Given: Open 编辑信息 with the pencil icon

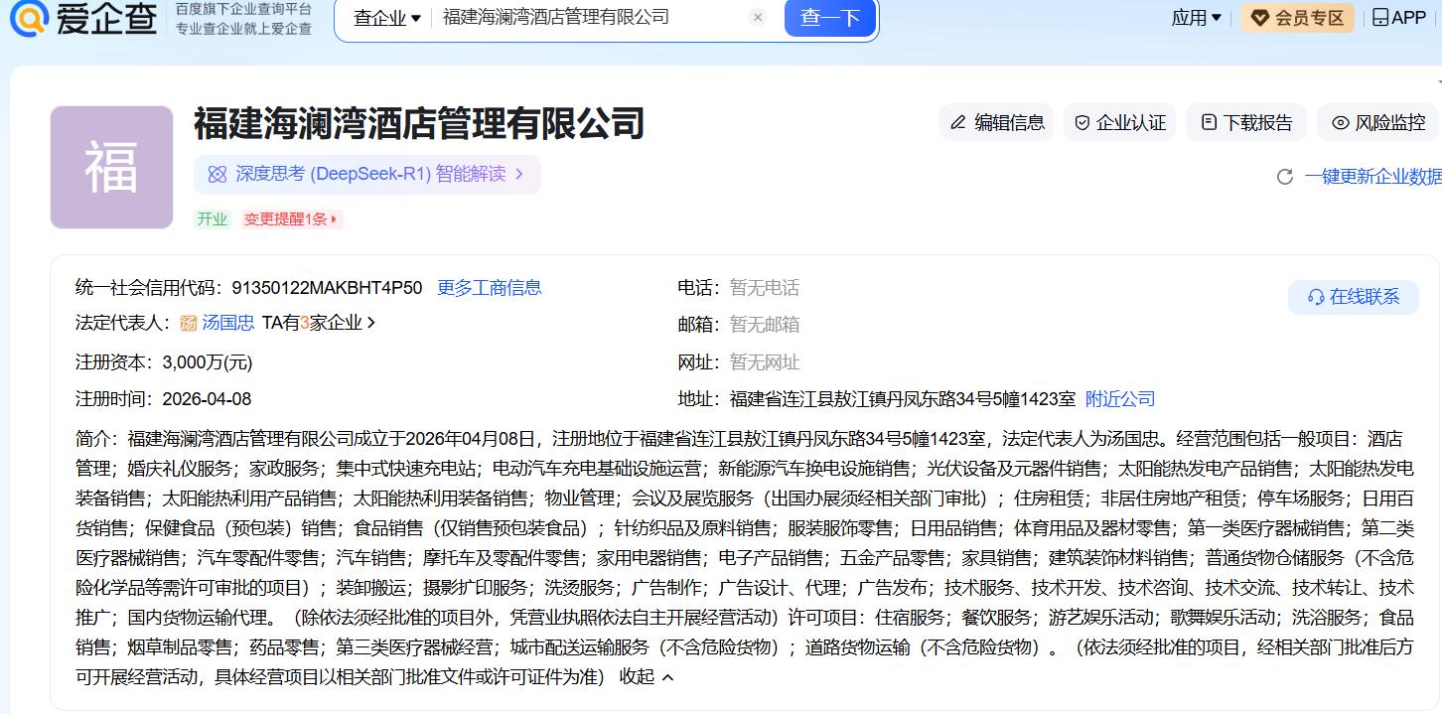Looking at the screenshot, I should coord(996,122).
